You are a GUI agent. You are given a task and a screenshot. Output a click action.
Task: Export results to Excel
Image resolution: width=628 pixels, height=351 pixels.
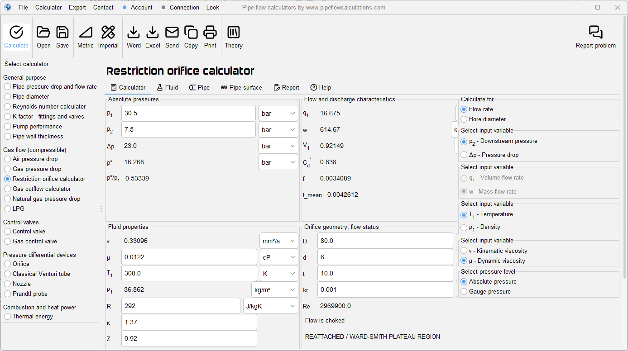[153, 37]
